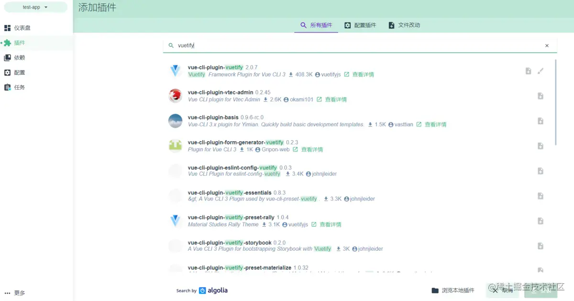Click external link icon on vtec-admin row
Screen dimensions: 574x301
320,100
